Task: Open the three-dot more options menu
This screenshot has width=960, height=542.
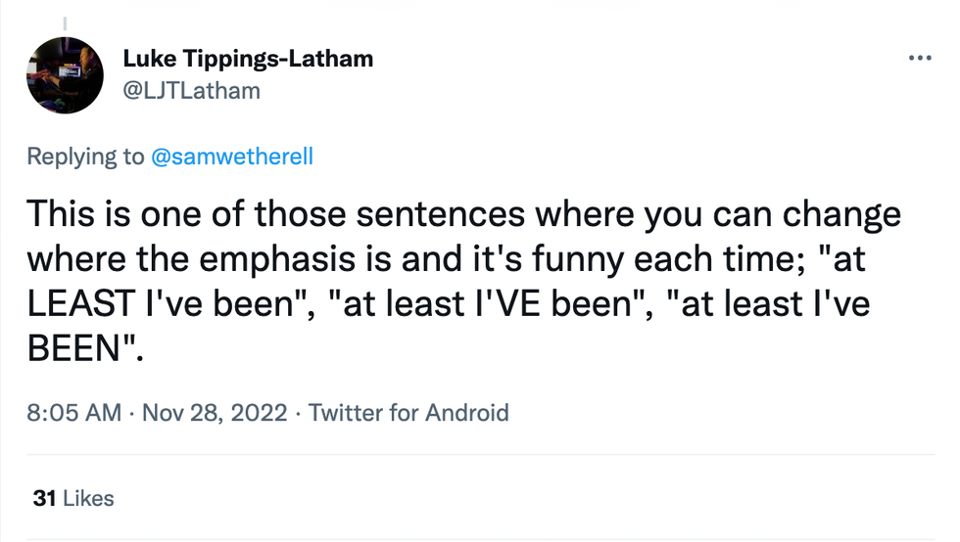Action: (x=920, y=58)
